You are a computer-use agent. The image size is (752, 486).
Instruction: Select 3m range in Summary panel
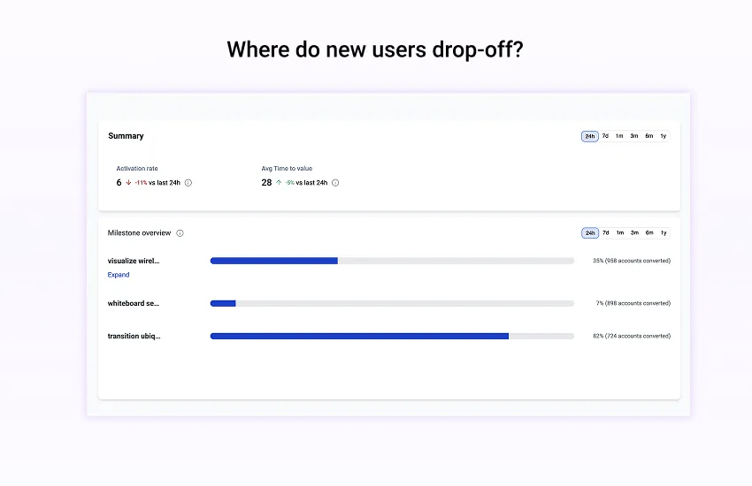(634, 136)
